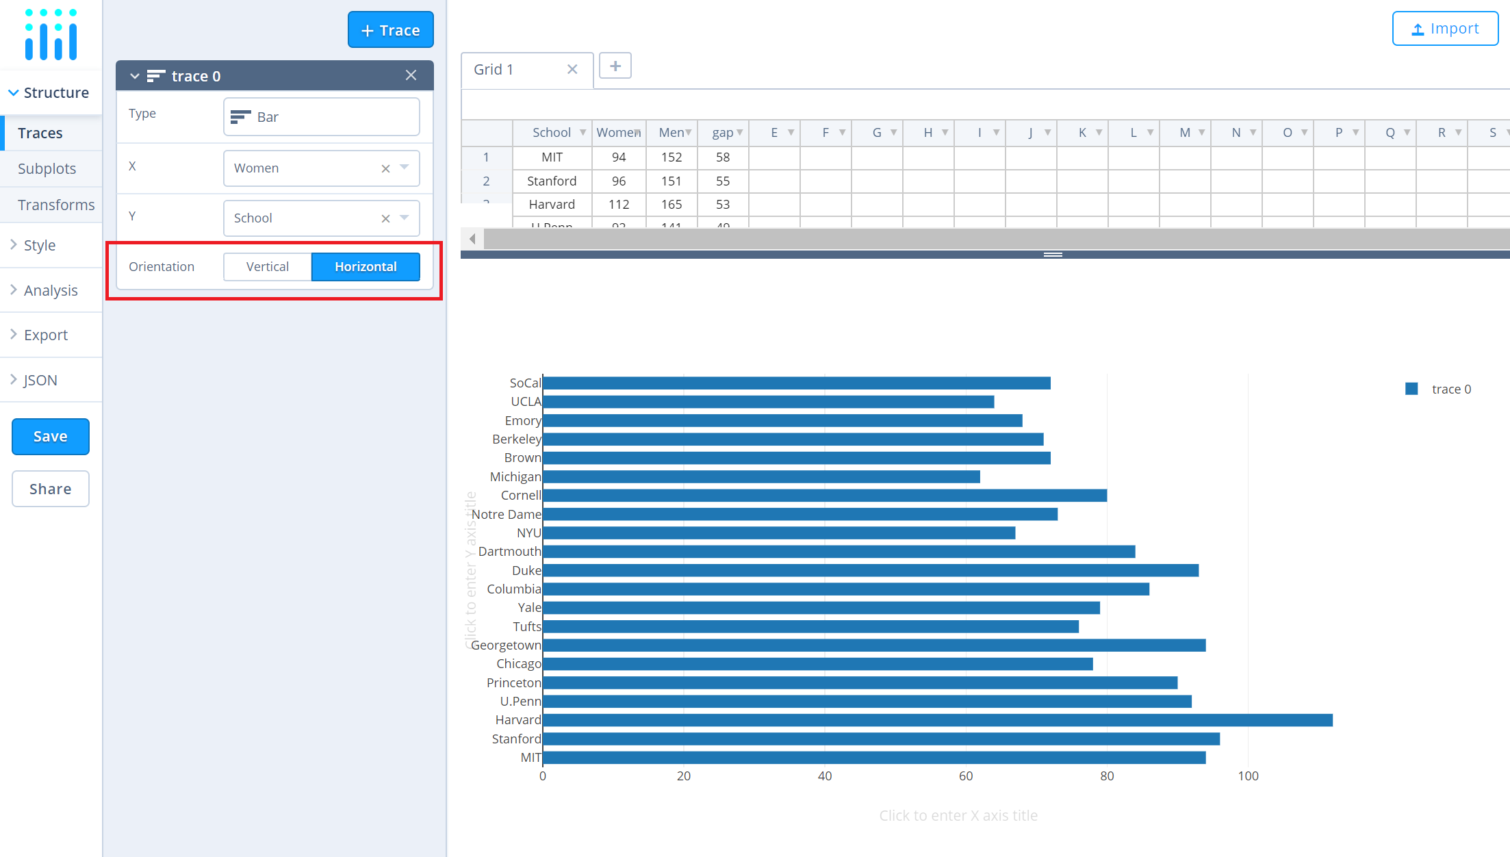Screen dimensions: 1510x857
Task: Click to enter X axis title
Action: point(958,815)
